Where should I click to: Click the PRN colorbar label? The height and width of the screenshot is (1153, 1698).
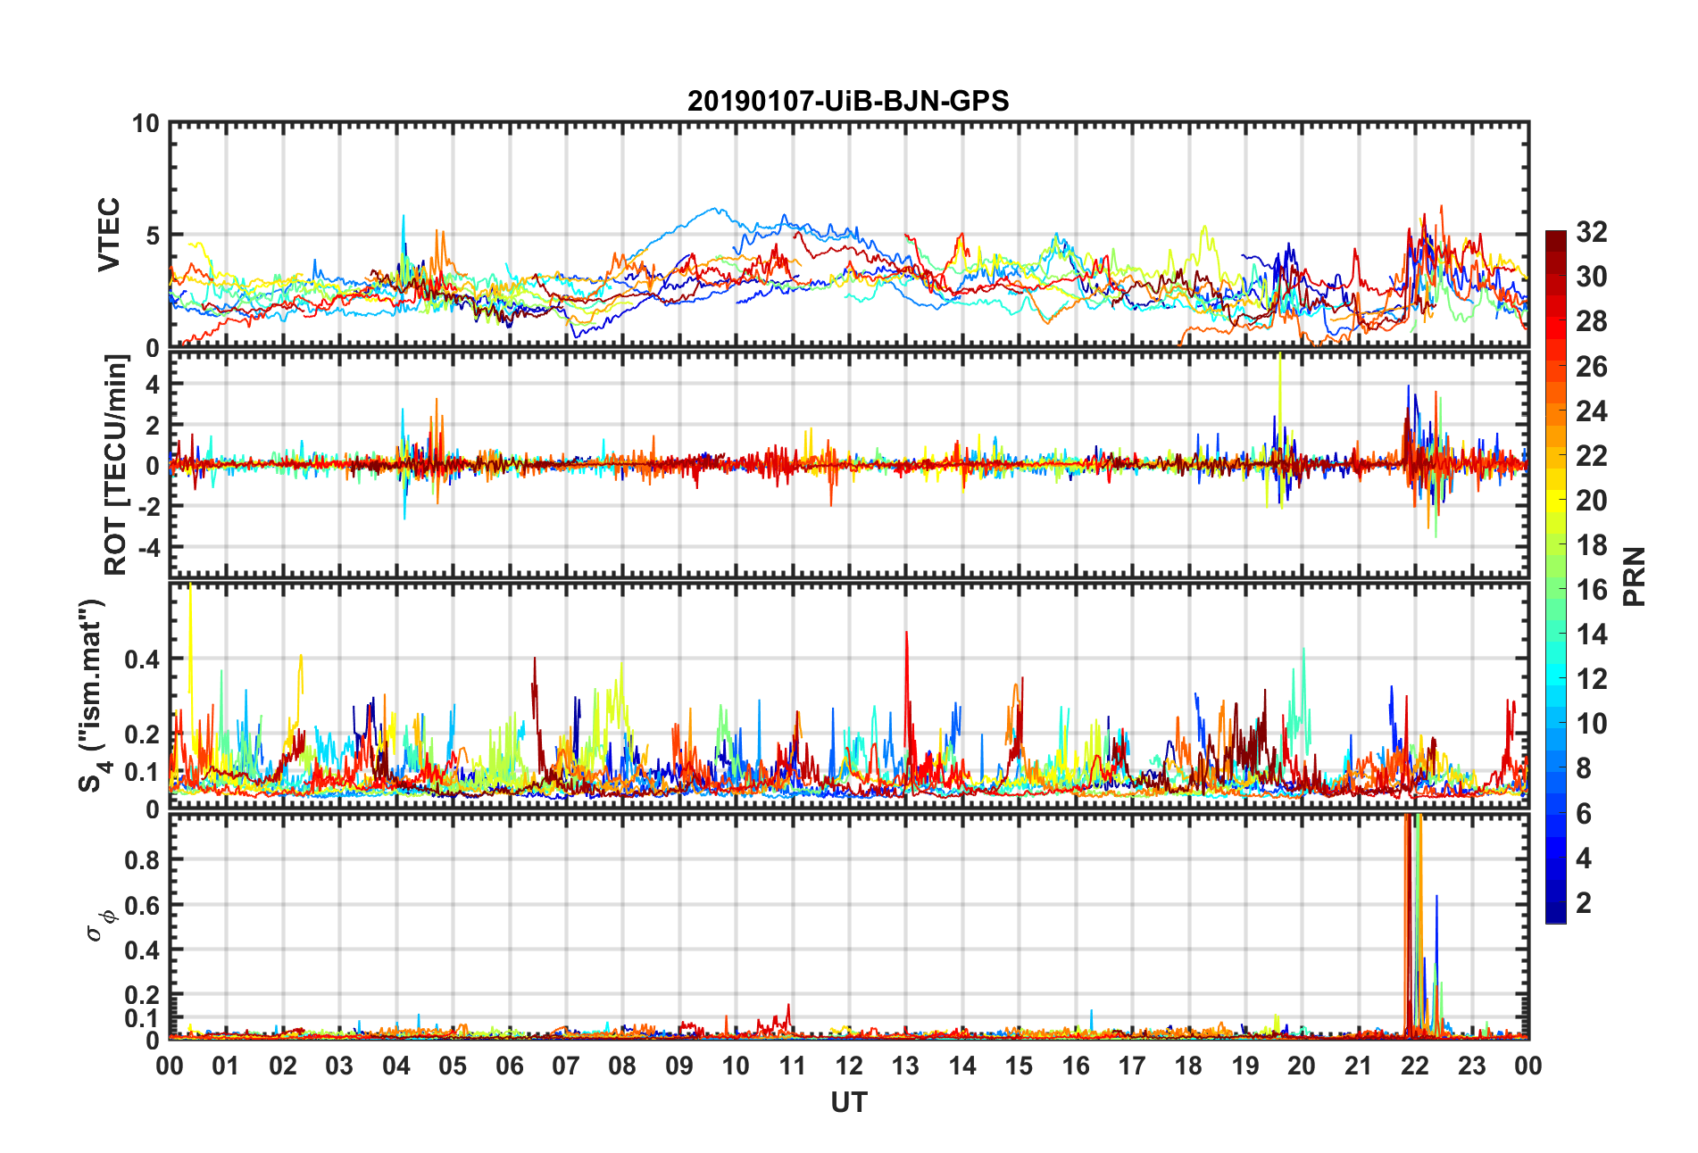(1634, 576)
